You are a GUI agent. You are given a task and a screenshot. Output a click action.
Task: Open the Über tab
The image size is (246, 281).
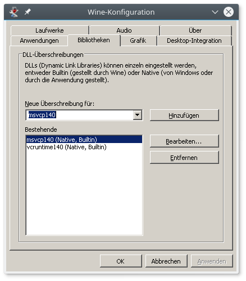point(195,30)
